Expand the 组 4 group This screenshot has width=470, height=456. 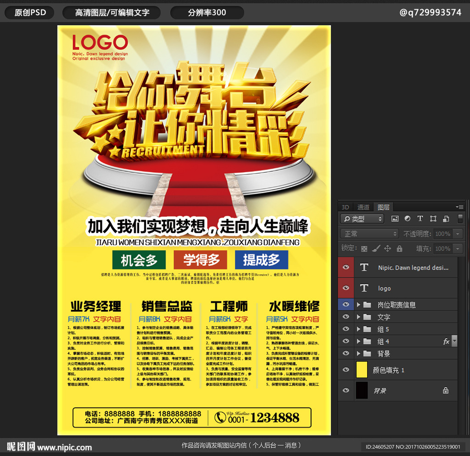(358, 341)
